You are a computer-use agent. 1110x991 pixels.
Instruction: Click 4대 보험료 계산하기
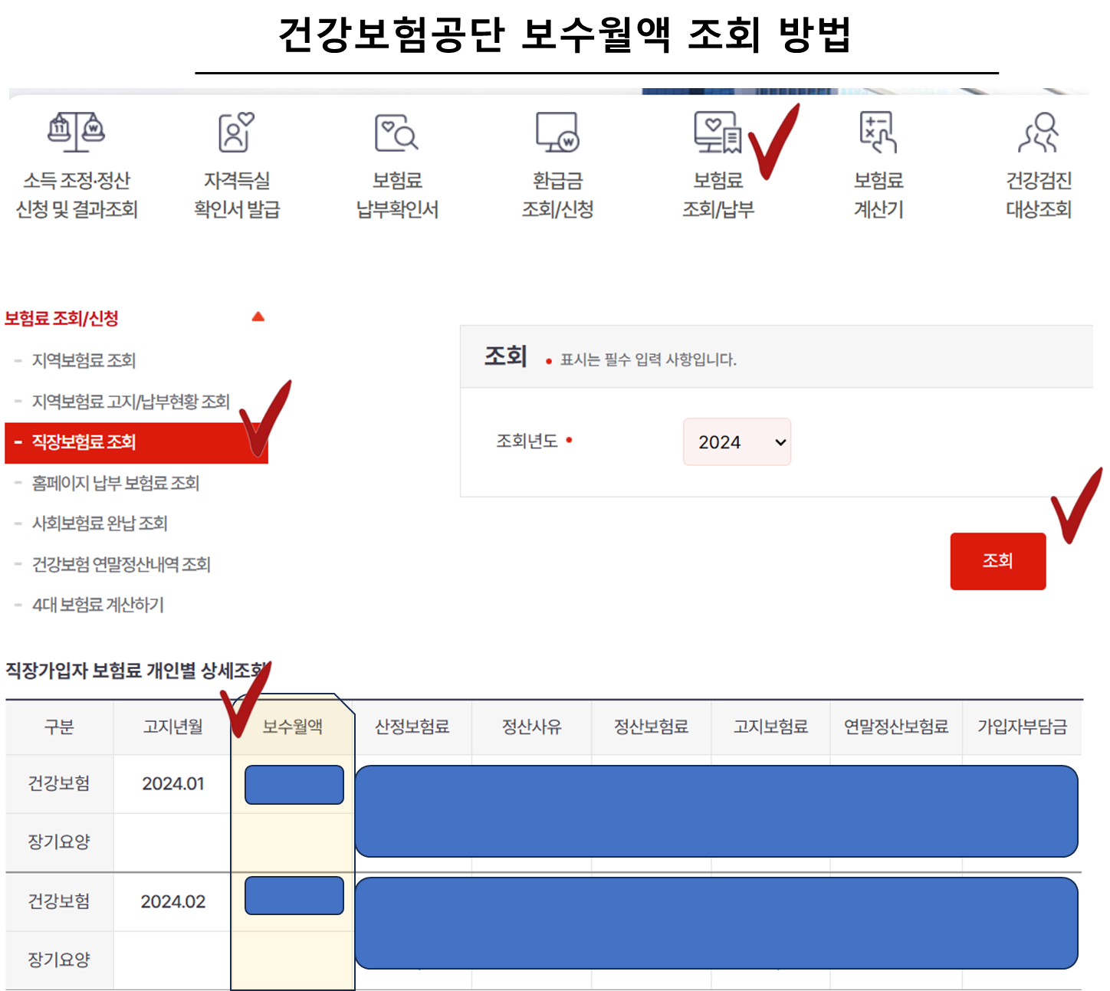pyautogui.click(x=98, y=605)
